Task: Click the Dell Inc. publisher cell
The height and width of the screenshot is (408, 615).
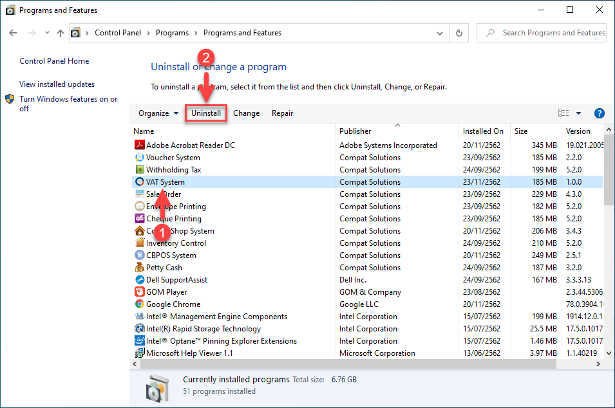Action: click(353, 280)
